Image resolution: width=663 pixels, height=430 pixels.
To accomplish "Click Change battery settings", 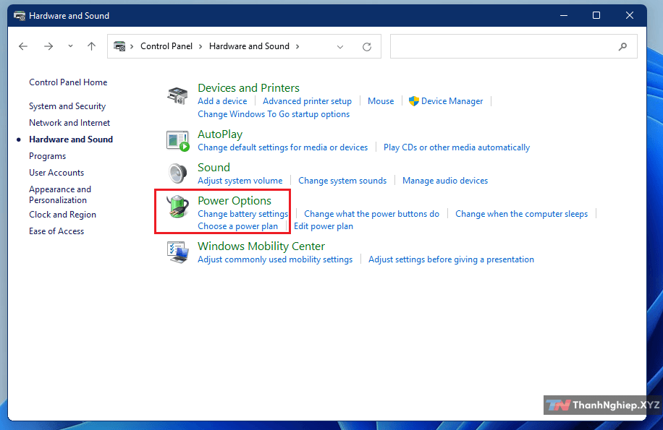I will (242, 214).
